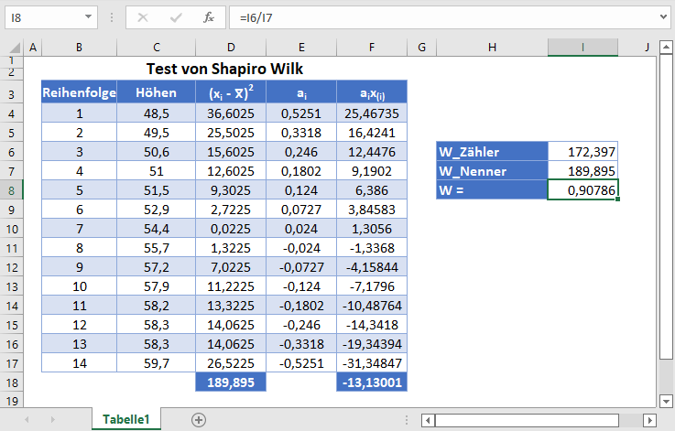The height and width of the screenshot is (431, 675).
Task: Select the sum cell -13,13001
Action: click(372, 383)
